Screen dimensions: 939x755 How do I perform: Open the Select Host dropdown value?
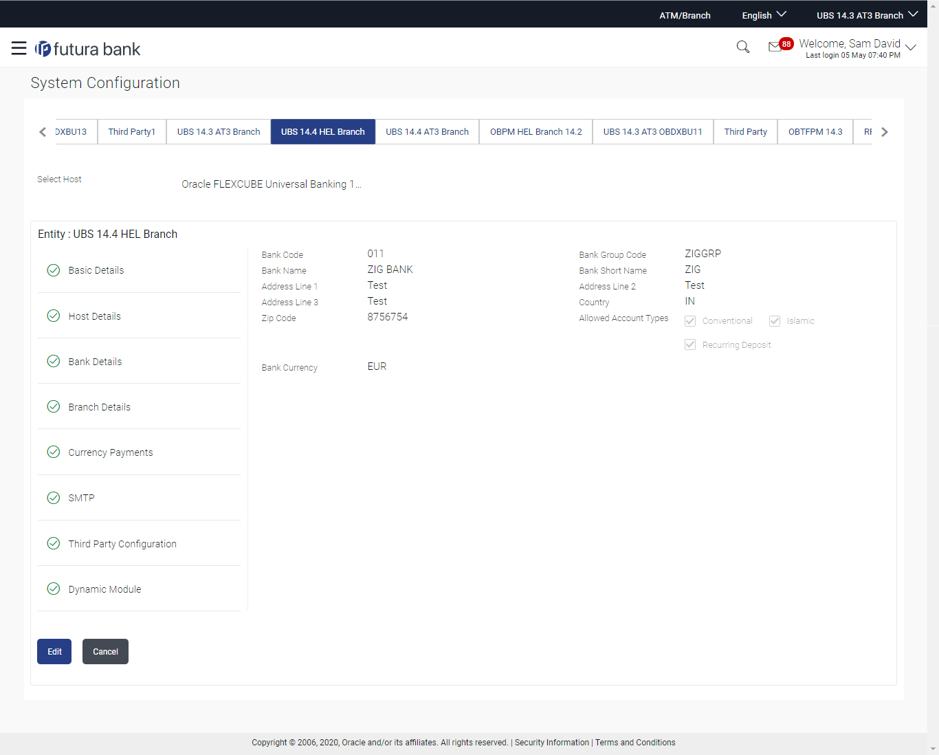271,184
